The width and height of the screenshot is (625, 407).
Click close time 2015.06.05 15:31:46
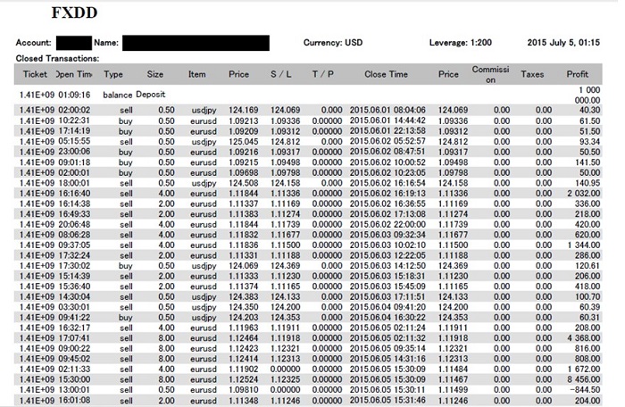[x=387, y=401]
